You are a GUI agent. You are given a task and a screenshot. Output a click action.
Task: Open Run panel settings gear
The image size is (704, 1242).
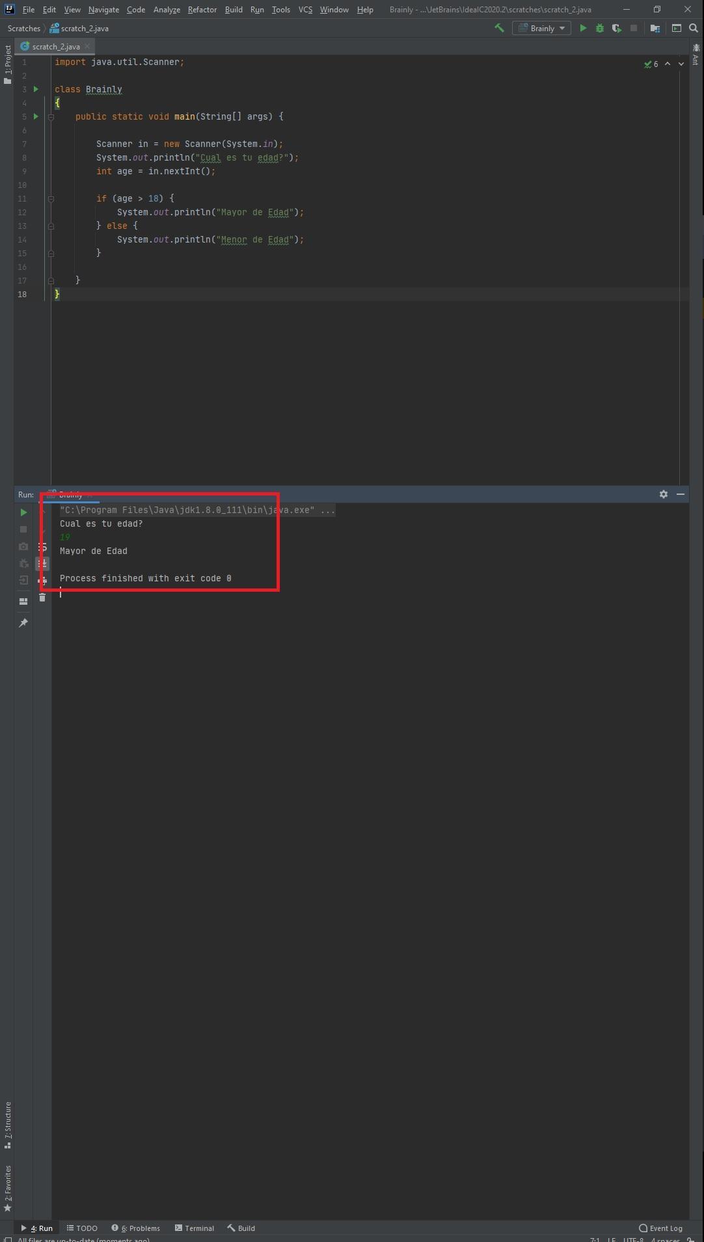pyautogui.click(x=664, y=494)
